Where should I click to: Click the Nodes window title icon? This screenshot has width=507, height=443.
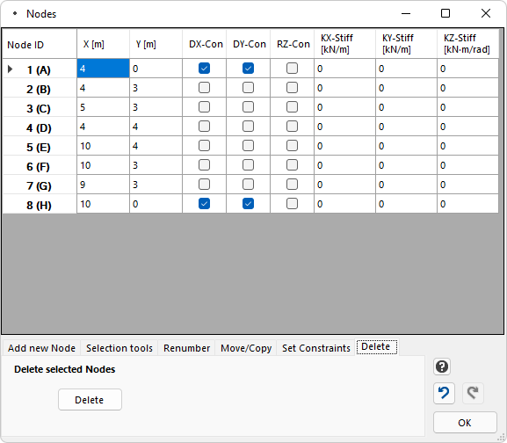pyautogui.click(x=15, y=13)
